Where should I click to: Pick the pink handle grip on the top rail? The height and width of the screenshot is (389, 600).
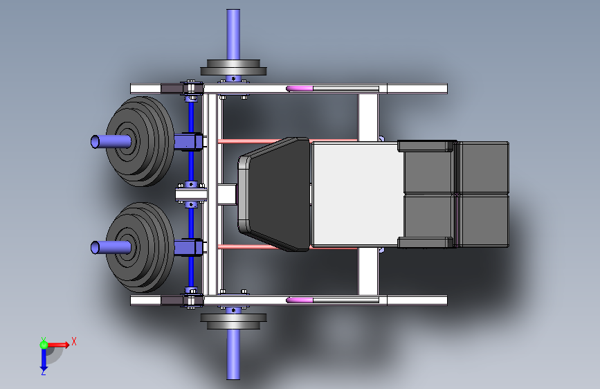pos(300,89)
